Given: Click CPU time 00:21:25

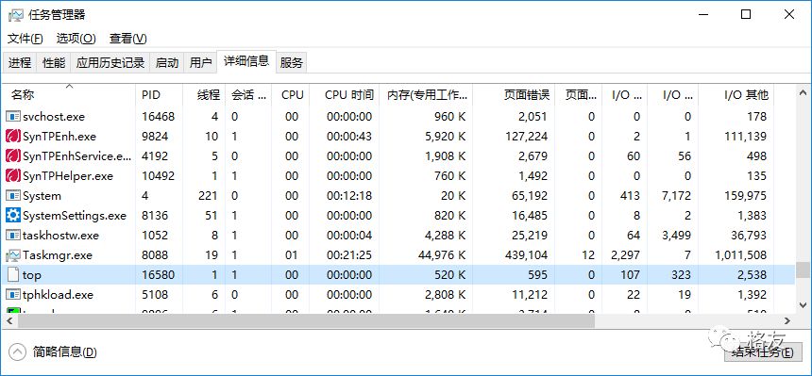Looking at the screenshot, I should coord(349,255).
